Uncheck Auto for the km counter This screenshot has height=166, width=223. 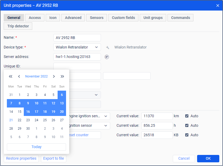187,116
